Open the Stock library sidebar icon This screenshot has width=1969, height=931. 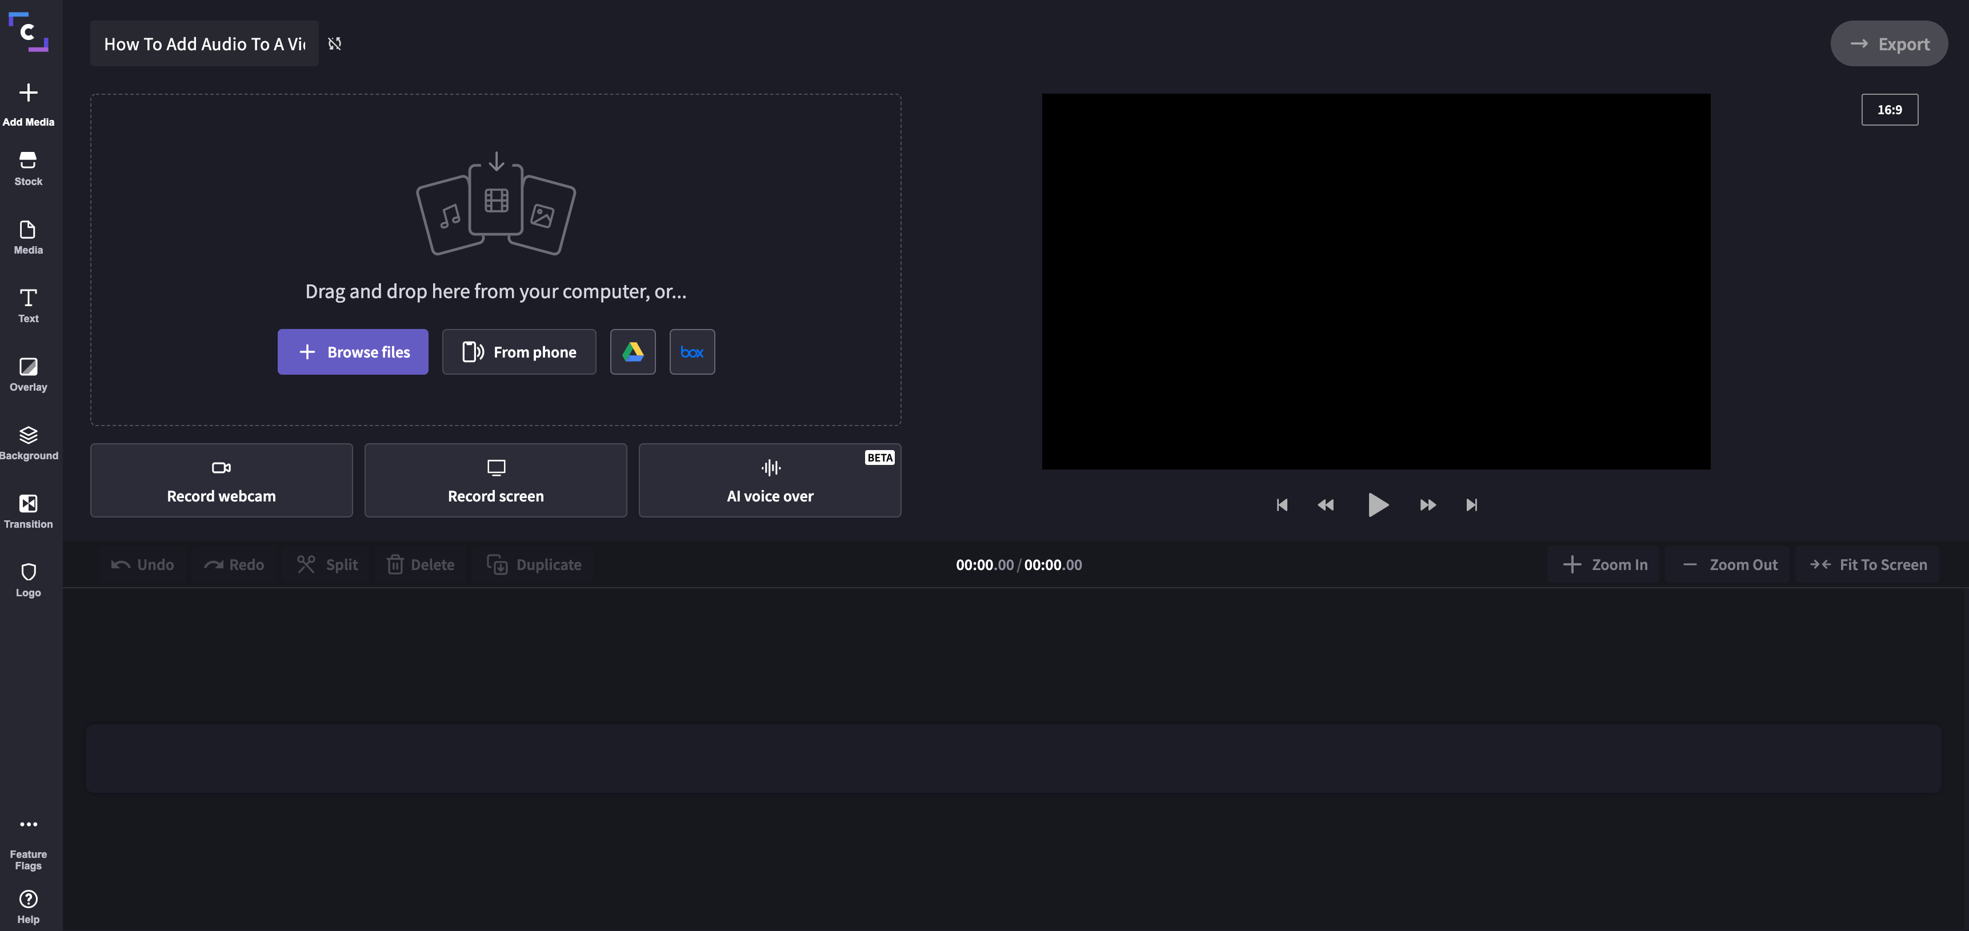tap(28, 168)
